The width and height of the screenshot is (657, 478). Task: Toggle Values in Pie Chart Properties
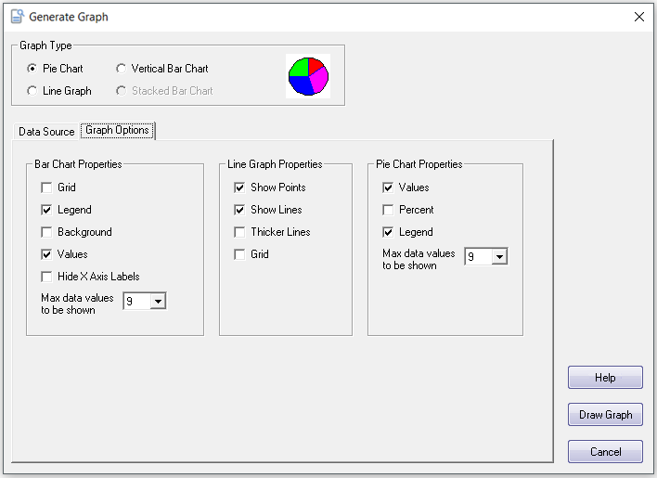pos(388,187)
